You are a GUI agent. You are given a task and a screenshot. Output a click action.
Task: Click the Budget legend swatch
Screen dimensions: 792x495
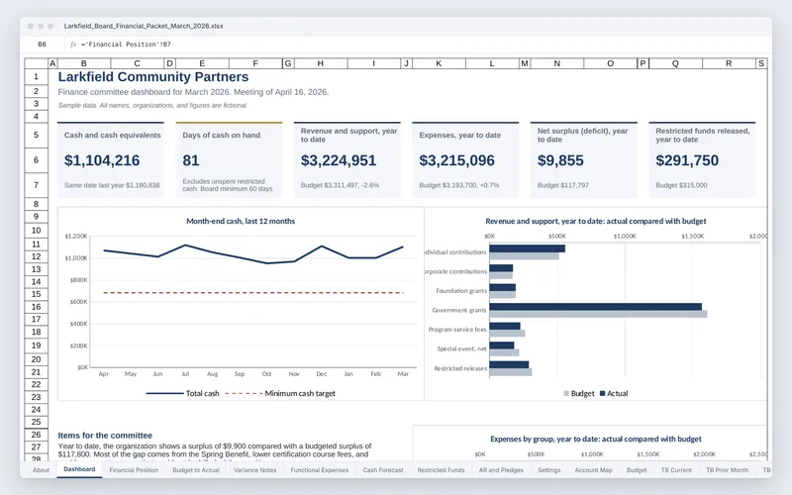click(566, 393)
